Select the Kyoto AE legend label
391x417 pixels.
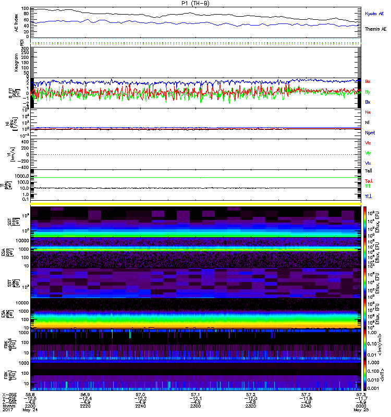374,14
